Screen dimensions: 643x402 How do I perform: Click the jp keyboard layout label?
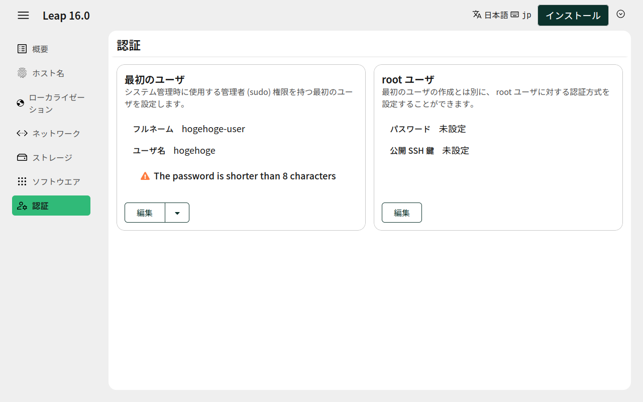[526, 15]
